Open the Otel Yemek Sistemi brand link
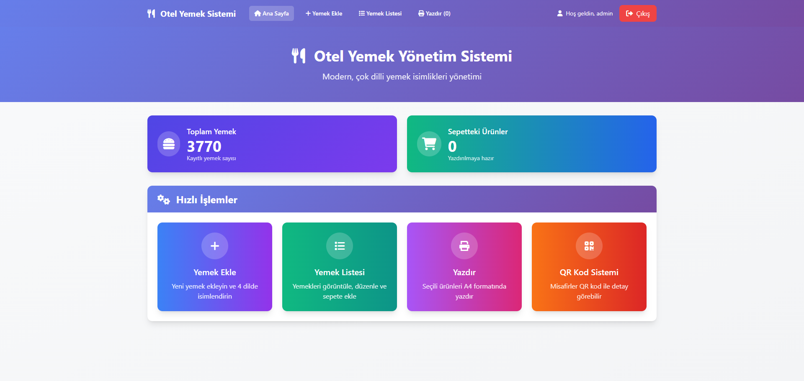804x381 pixels. [x=192, y=13]
